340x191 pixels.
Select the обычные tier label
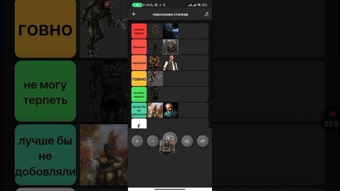(x=139, y=47)
